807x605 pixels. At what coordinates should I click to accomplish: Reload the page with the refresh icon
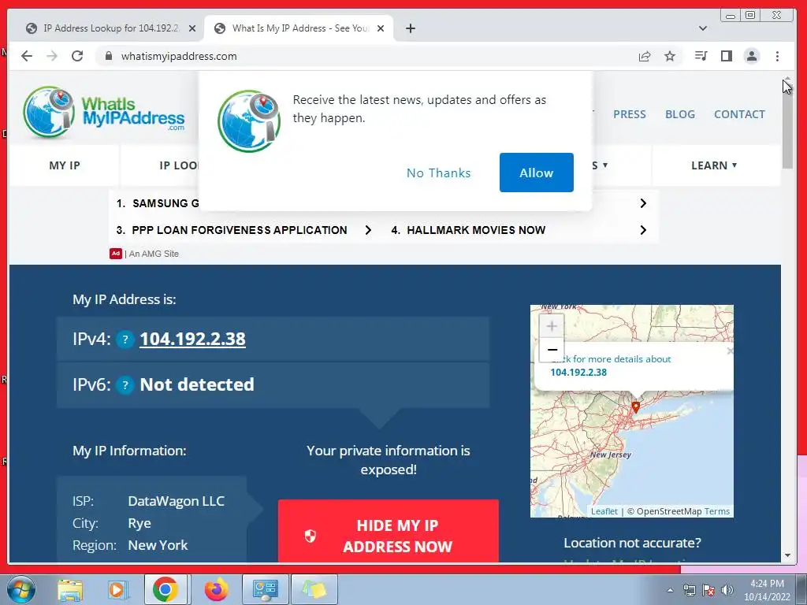pos(77,56)
